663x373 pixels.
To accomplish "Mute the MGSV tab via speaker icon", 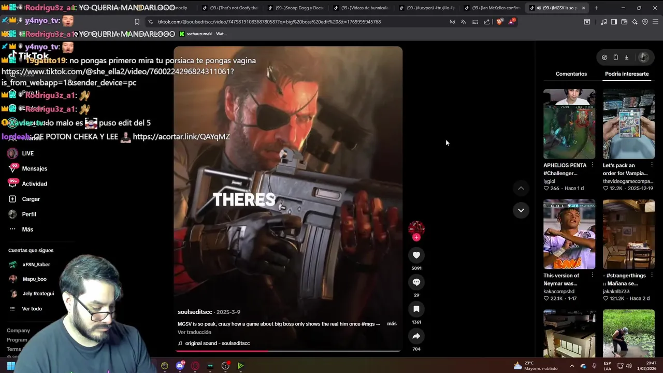I will [539, 8].
